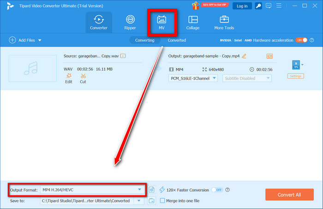Expand the Add Files dropdown arrow

point(40,40)
